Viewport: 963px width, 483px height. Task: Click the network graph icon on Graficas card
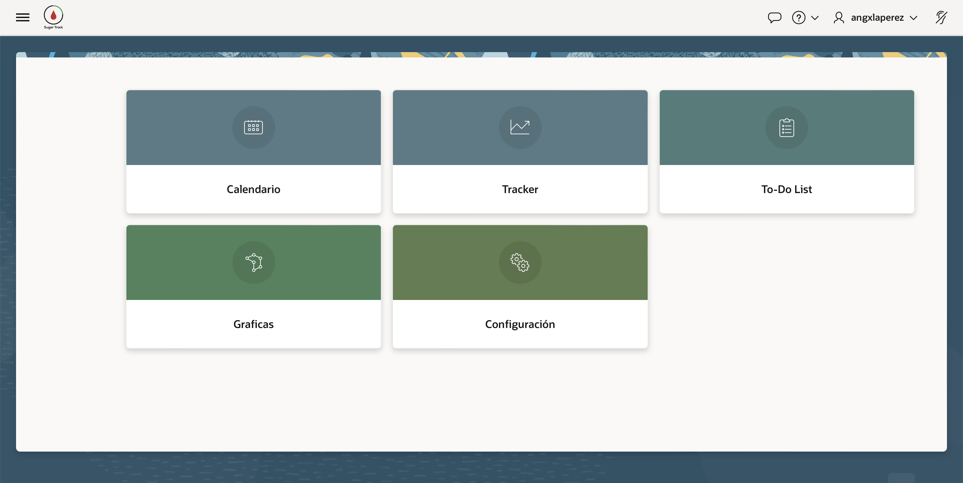pos(253,262)
